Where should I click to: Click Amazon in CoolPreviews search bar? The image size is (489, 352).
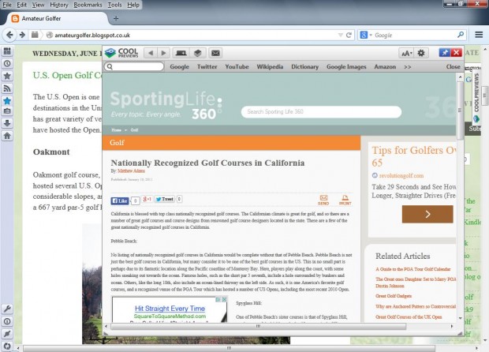click(x=385, y=67)
